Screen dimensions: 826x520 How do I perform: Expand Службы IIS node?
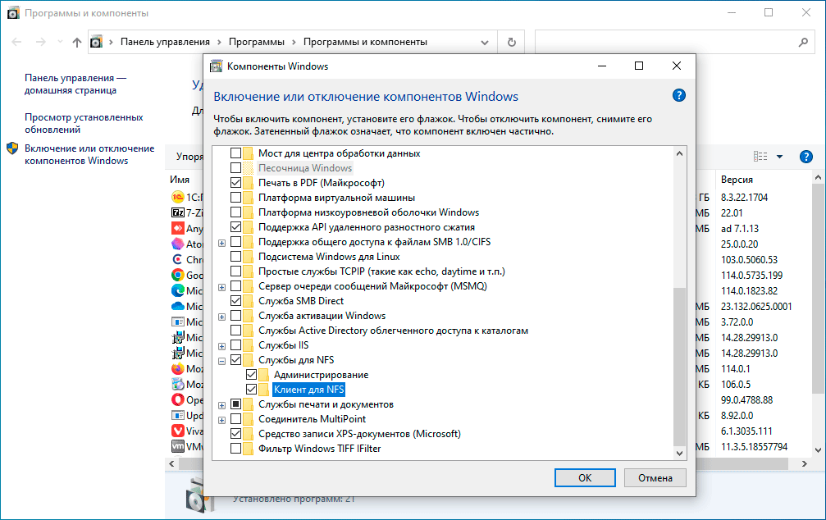(x=221, y=346)
